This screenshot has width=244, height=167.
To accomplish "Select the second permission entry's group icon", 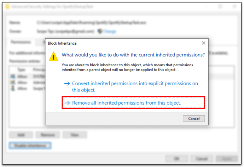I will 13,82.
